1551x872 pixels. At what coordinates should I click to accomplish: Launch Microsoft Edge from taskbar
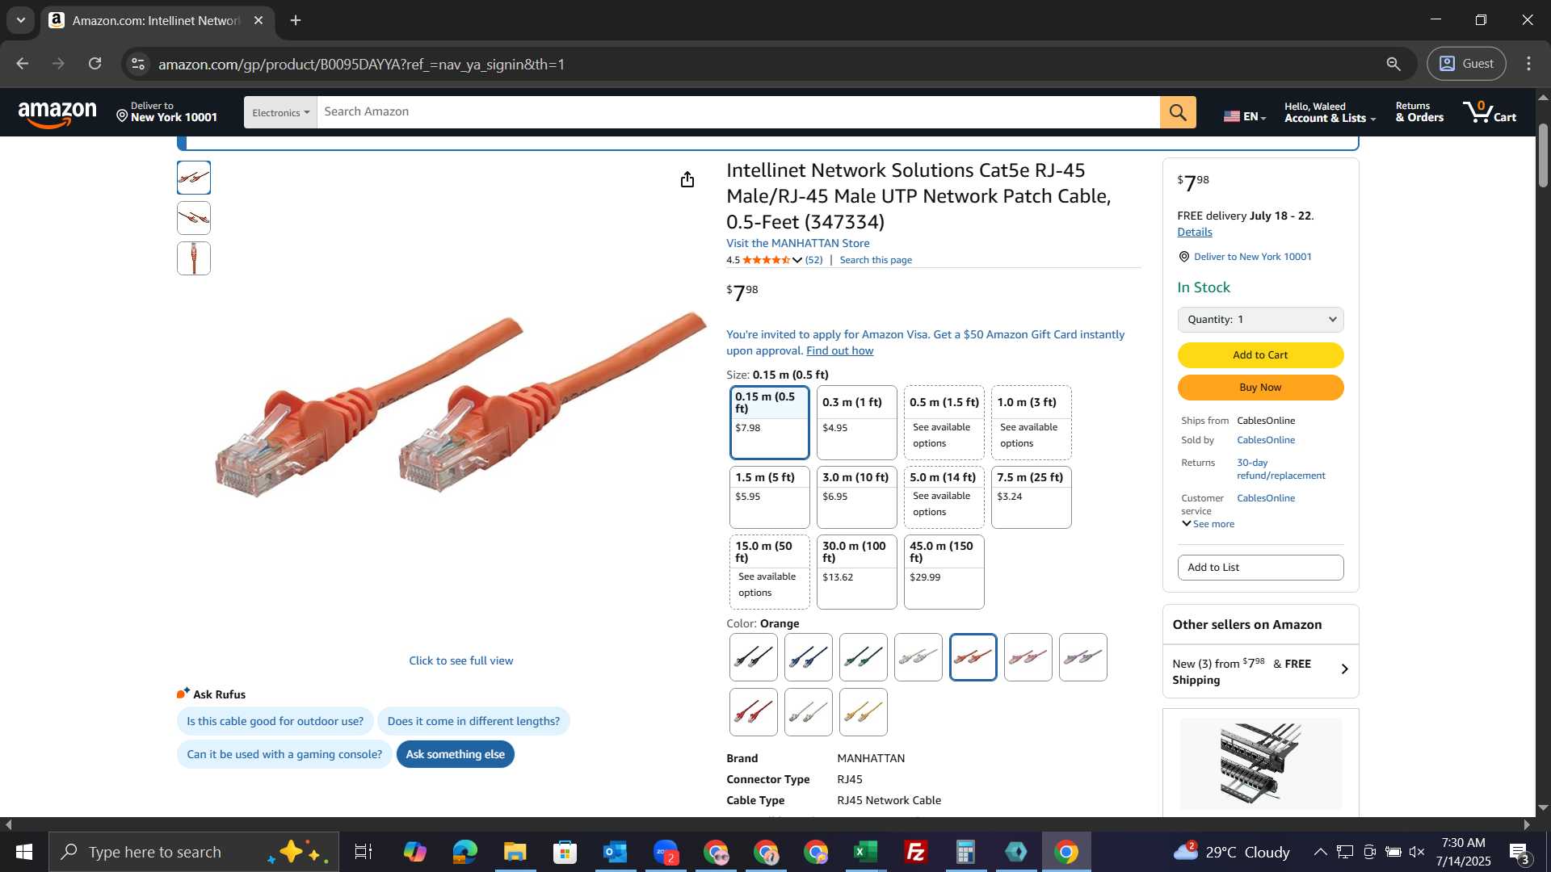(464, 852)
